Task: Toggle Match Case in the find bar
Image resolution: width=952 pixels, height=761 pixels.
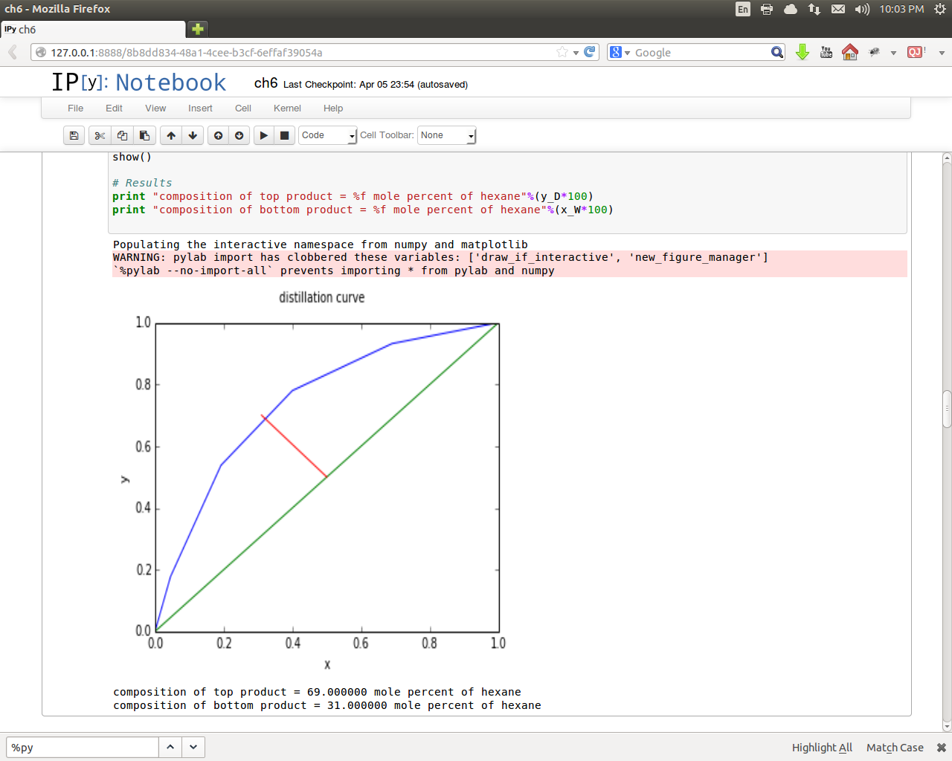Action: point(895,748)
